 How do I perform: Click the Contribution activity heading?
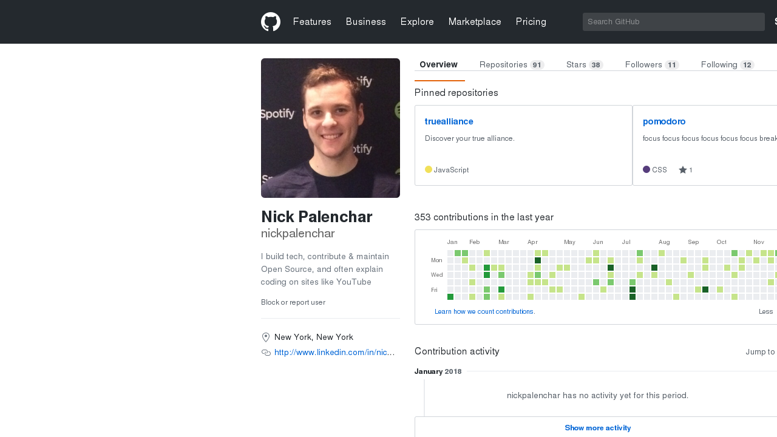point(457,351)
